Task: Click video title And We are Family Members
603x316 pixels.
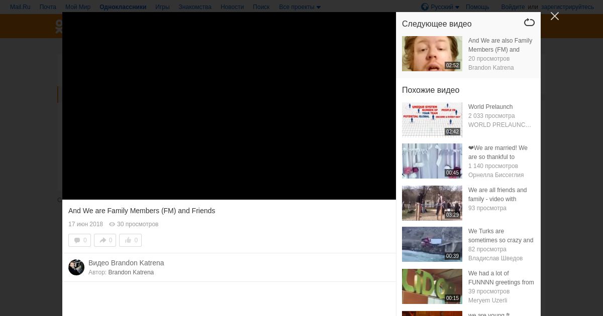Action: tap(142, 211)
